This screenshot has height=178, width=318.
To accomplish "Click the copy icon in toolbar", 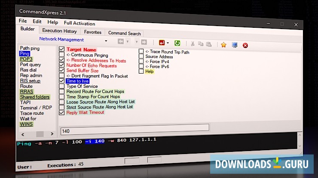I will pyautogui.click(x=201, y=44).
